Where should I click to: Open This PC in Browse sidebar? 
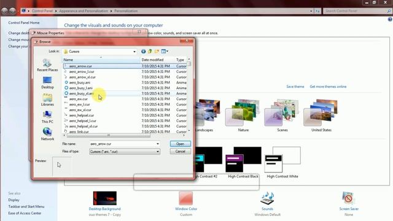(47, 117)
